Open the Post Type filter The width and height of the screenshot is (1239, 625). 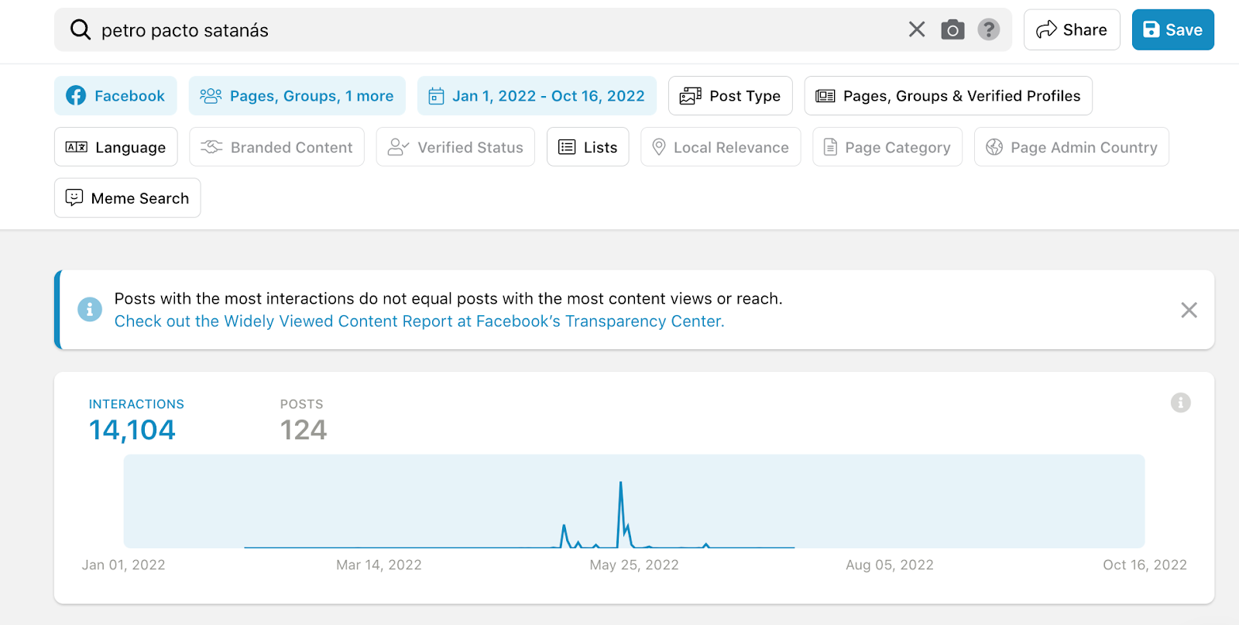coord(730,96)
